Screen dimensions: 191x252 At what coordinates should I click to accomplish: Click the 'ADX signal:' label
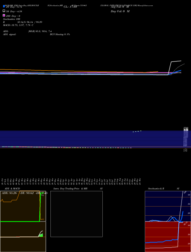click(x=10, y=34)
